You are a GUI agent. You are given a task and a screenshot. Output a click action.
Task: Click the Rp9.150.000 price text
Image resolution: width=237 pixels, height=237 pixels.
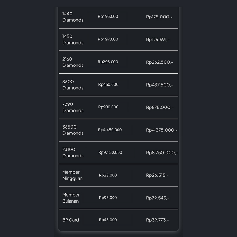(x=110, y=153)
